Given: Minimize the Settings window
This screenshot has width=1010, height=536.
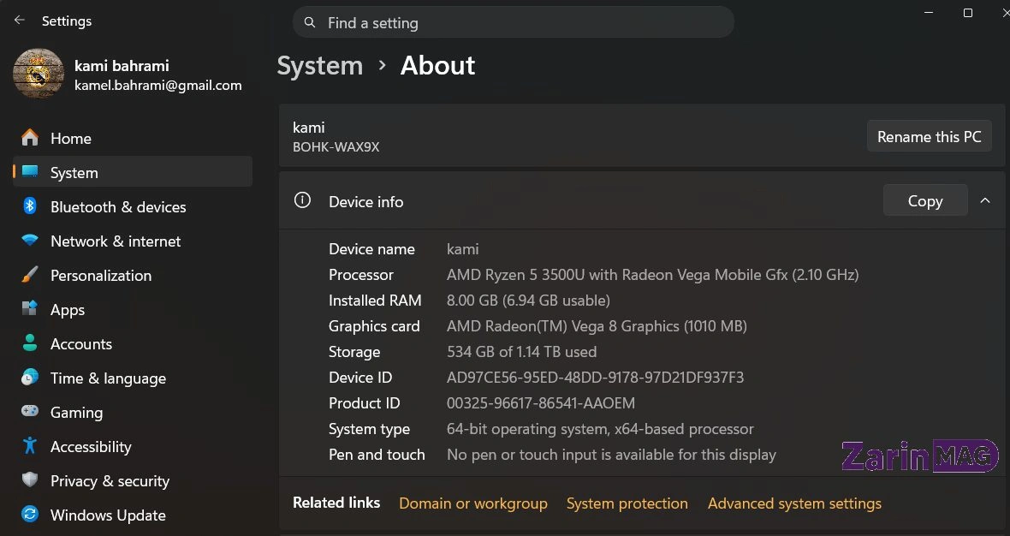Looking at the screenshot, I should [x=929, y=12].
